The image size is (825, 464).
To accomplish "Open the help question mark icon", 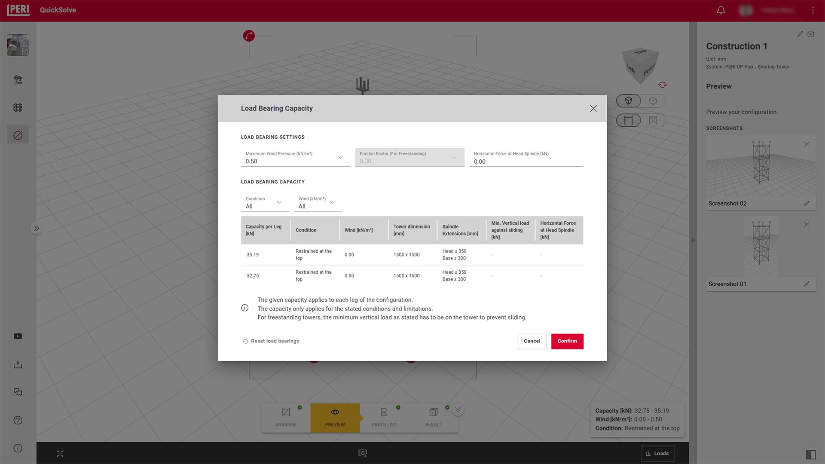I will coord(18,420).
